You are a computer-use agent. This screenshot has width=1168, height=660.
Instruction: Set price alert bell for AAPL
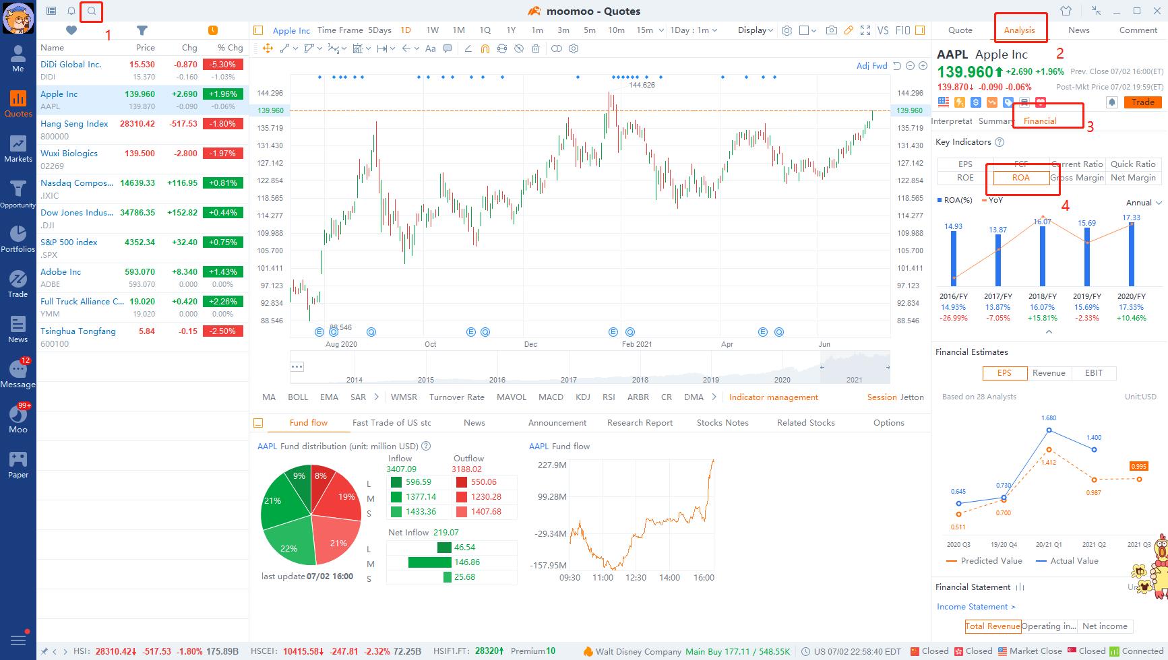click(1112, 102)
